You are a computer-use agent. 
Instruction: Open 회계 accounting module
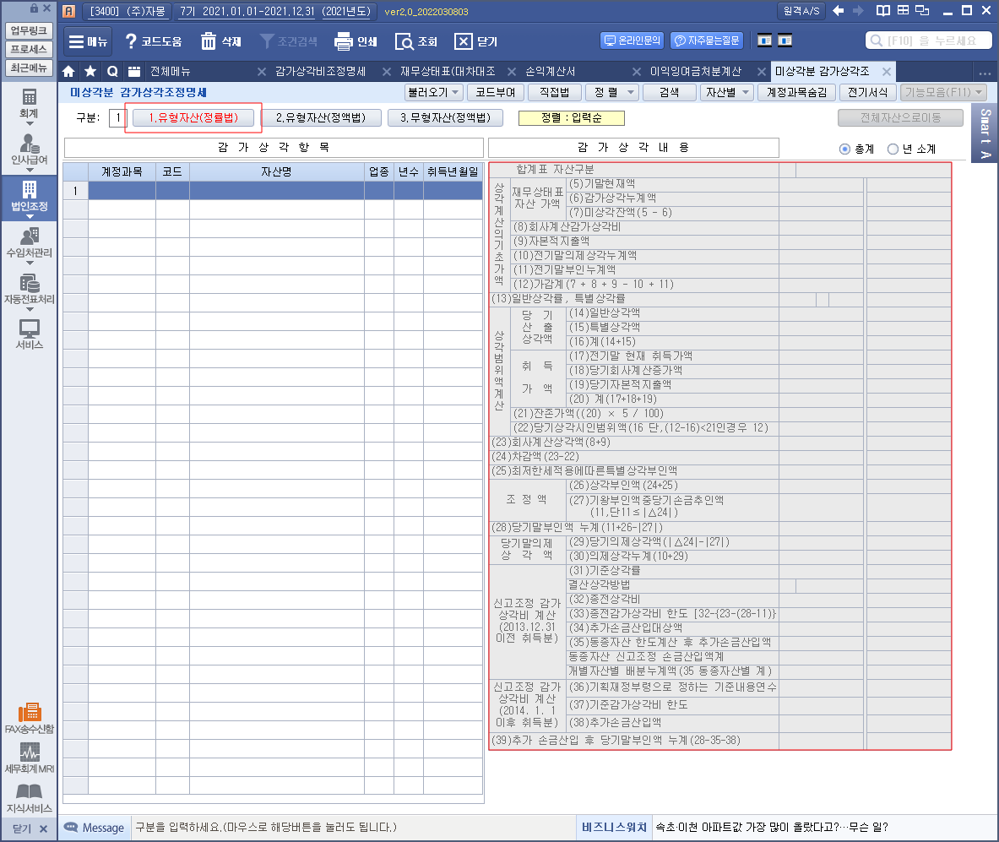(x=29, y=104)
